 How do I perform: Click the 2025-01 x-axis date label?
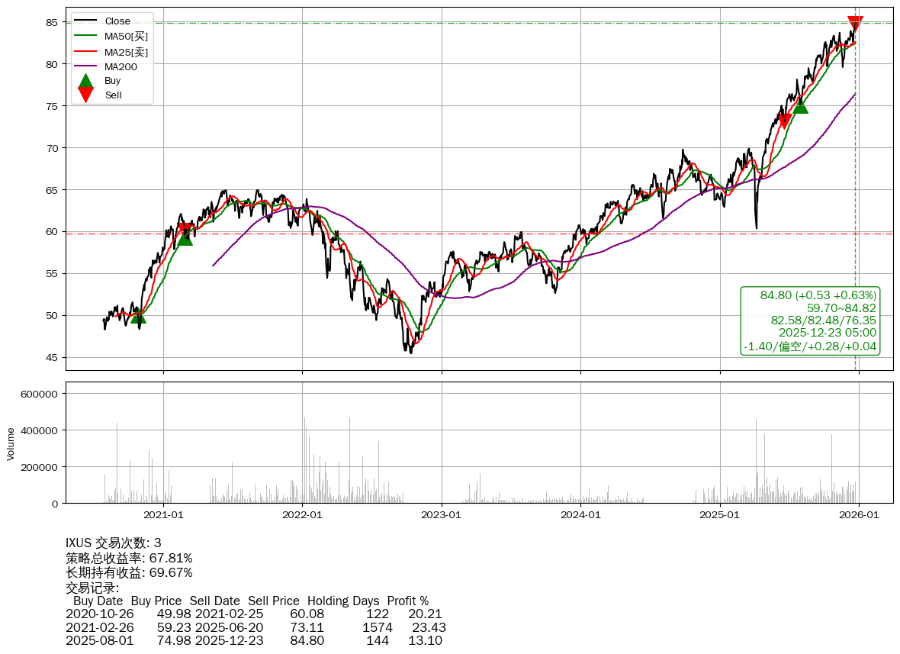click(x=720, y=515)
